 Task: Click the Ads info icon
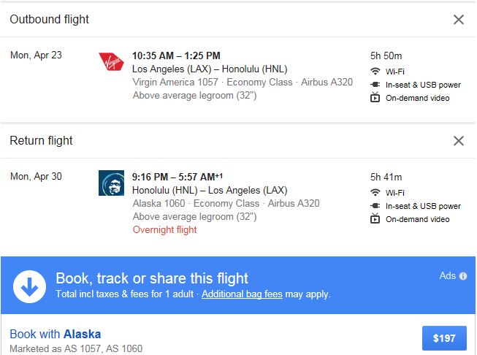tap(462, 276)
